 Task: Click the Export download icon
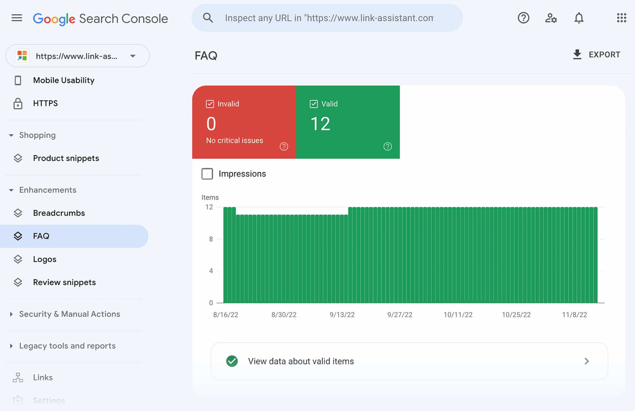click(x=577, y=55)
